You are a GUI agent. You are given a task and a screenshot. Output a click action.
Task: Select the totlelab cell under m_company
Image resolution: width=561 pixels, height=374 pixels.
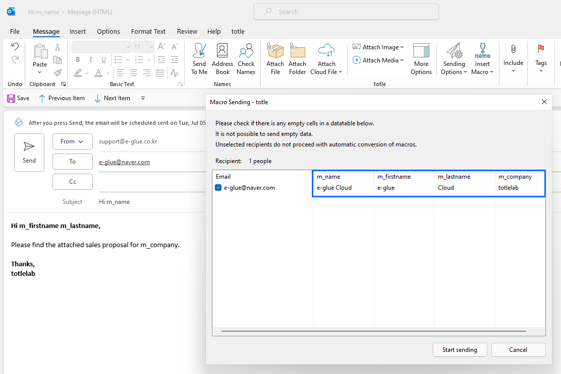coord(509,188)
